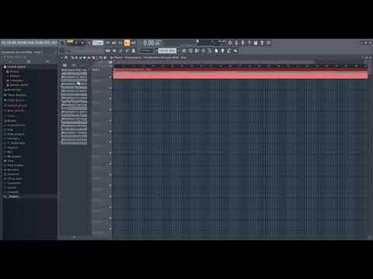This screenshot has width=373, height=279.
Task: Open the View playlist toolbar icon
Action: tap(184, 51)
